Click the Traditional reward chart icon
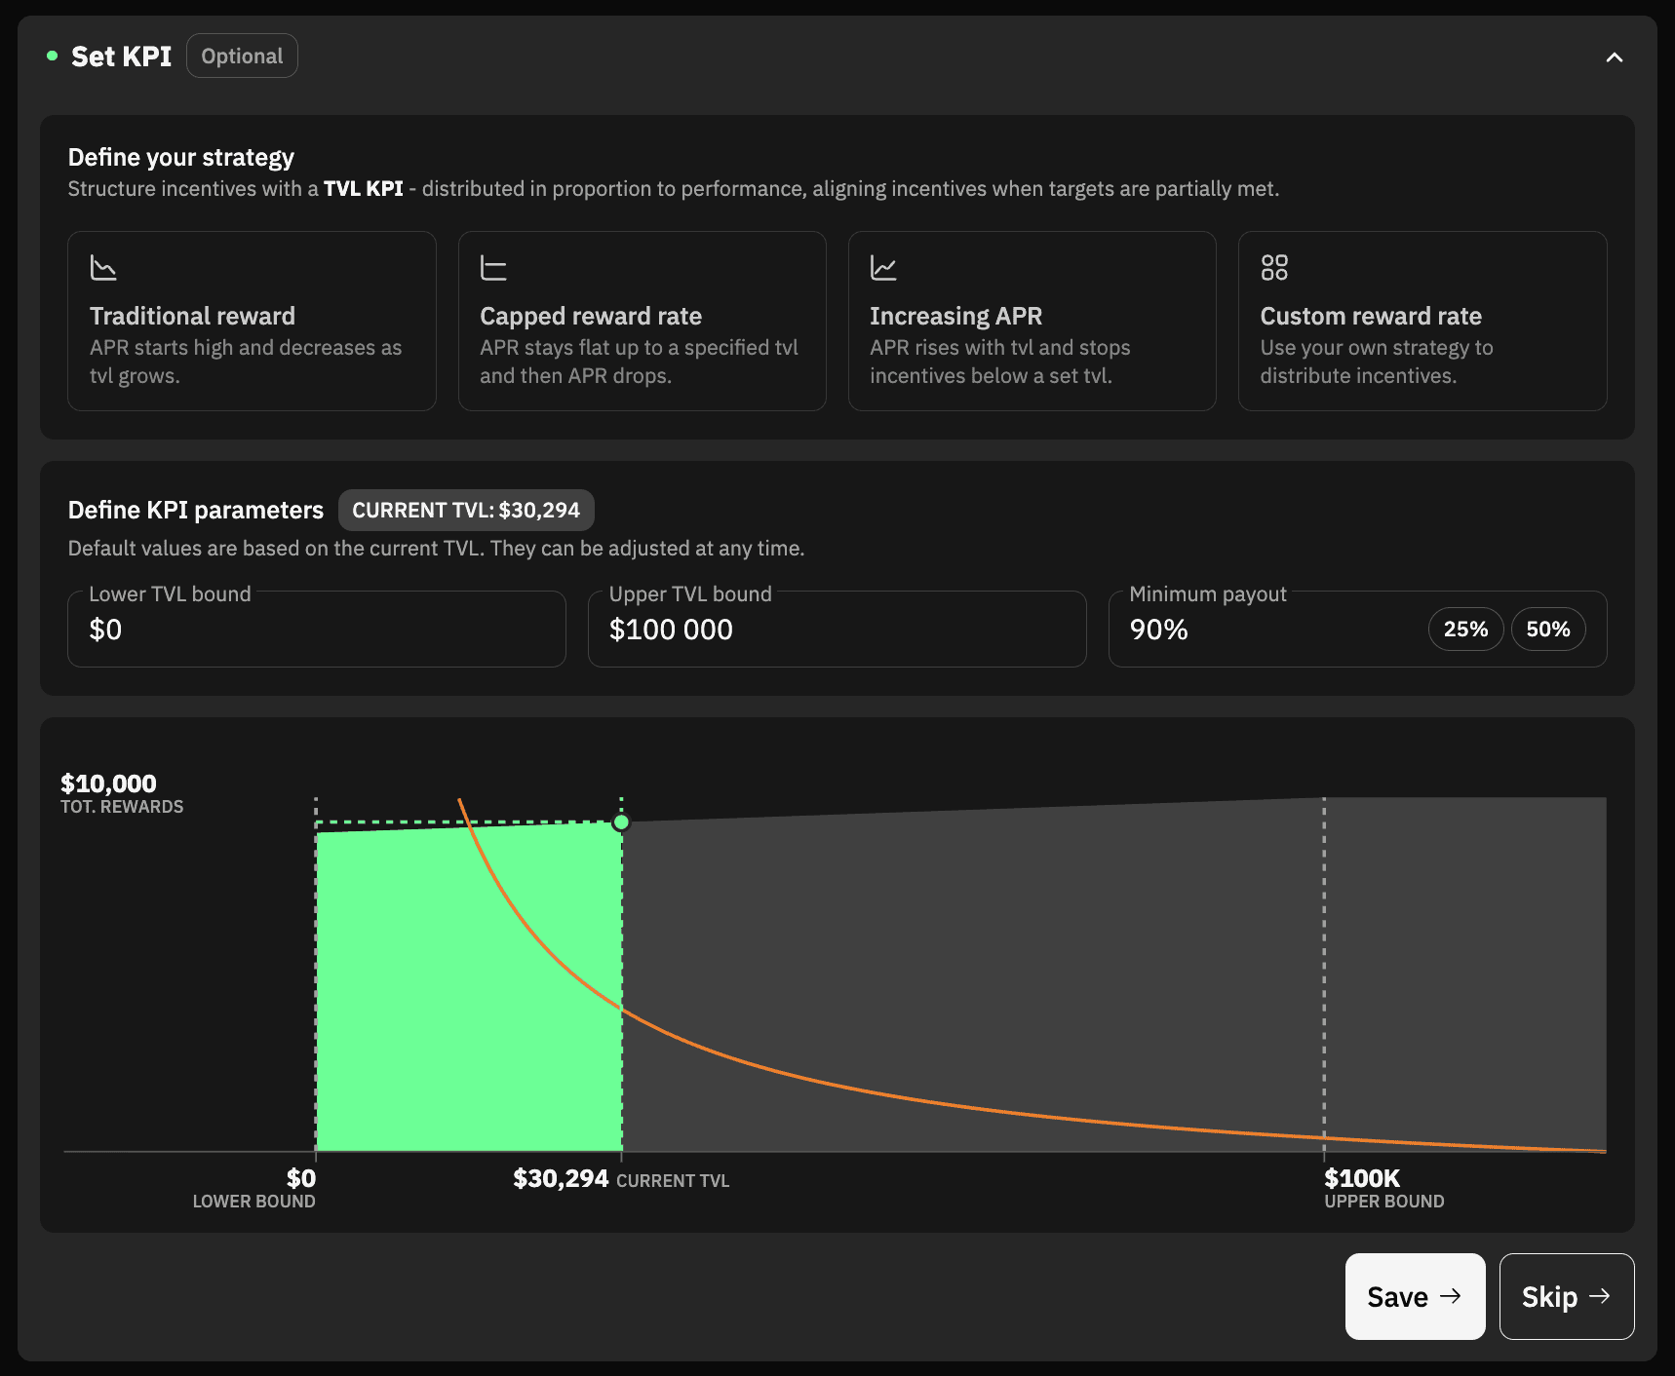1675x1376 pixels. pyautogui.click(x=103, y=267)
